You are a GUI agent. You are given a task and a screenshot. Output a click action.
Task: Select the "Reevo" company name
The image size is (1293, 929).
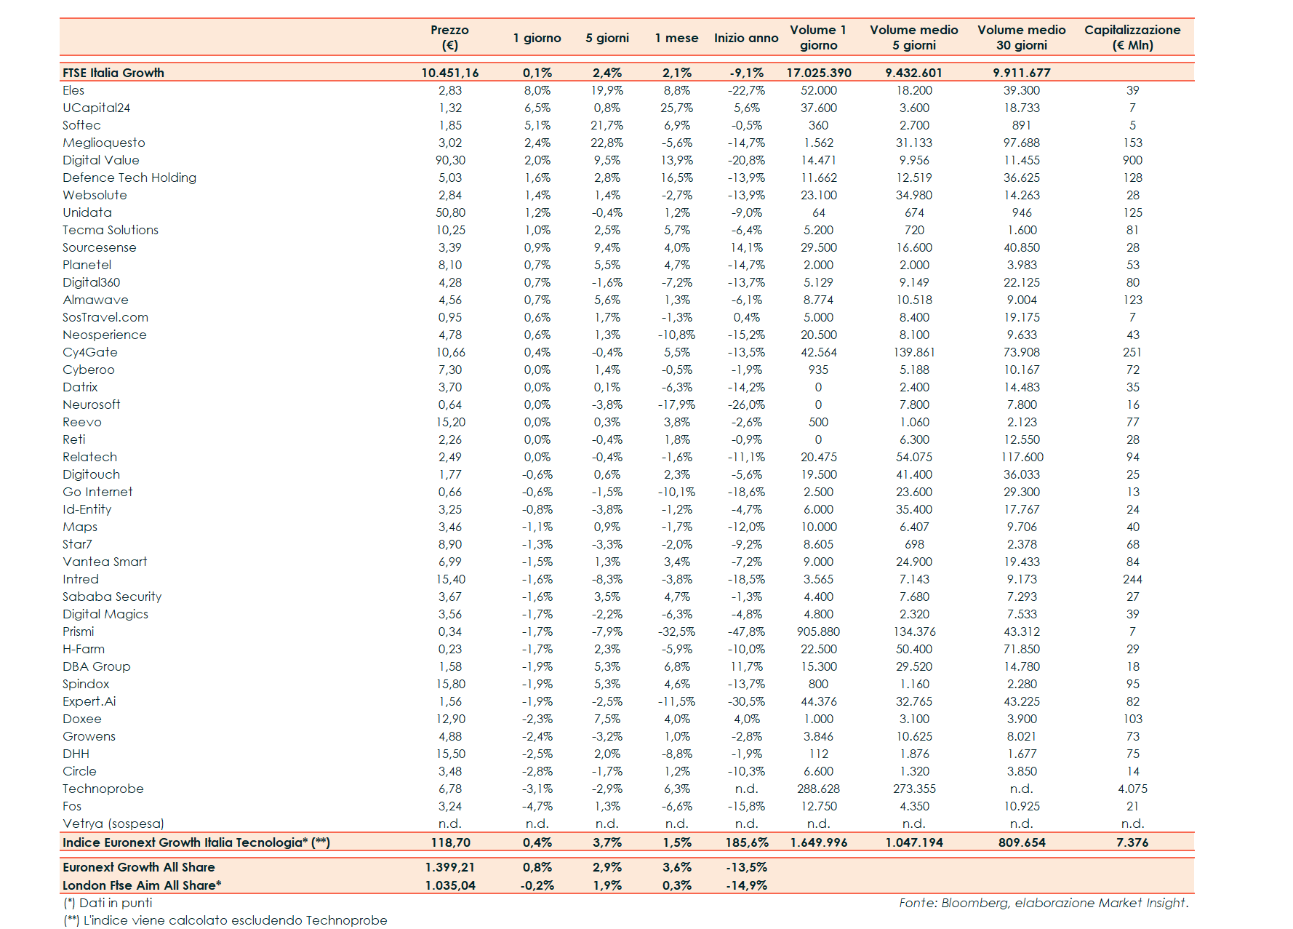82,422
